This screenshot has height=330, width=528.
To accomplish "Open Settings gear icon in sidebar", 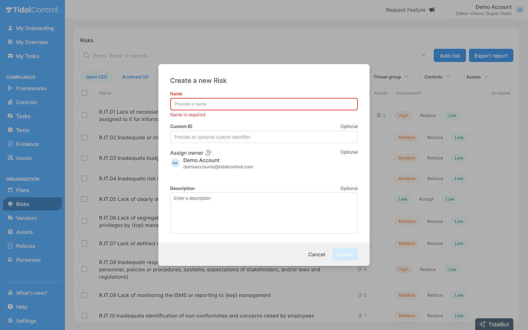I will tap(10, 321).
